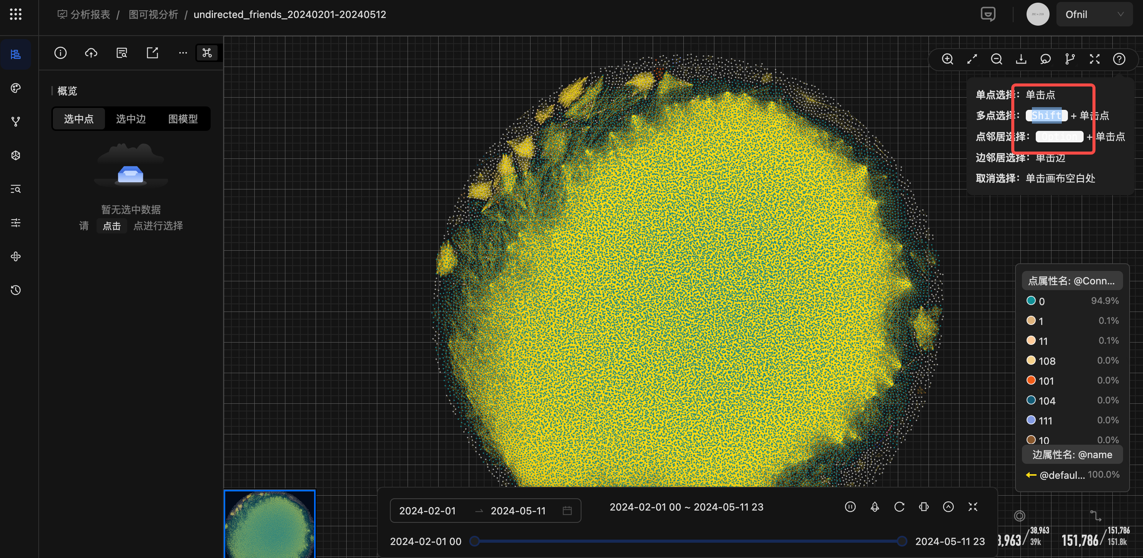Click the fit-to-view arrows icon
This screenshot has width=1143, height=558.
(972, 59)
